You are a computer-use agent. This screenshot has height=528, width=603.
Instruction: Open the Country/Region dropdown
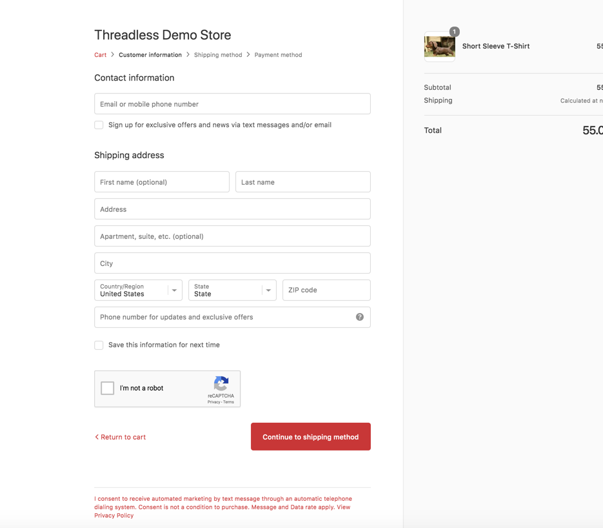click(139, 290)
